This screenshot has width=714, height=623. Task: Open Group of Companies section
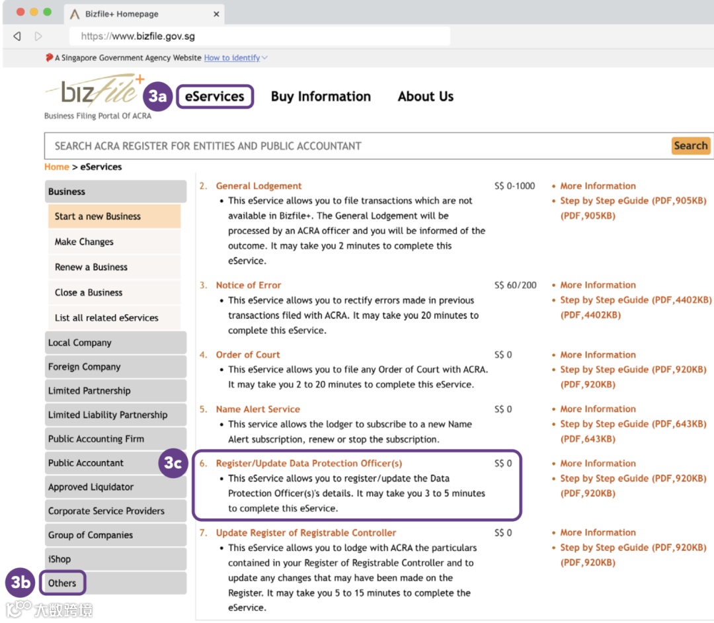[x=116, y=535]
